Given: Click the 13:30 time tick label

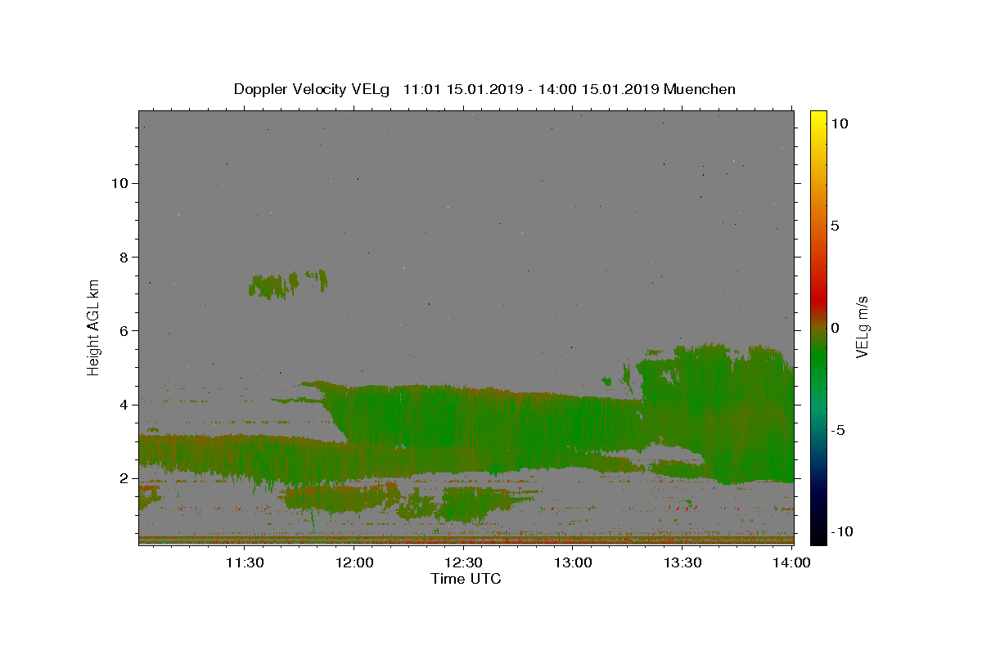Looking at the screenshot, I should tap(682, 562).
